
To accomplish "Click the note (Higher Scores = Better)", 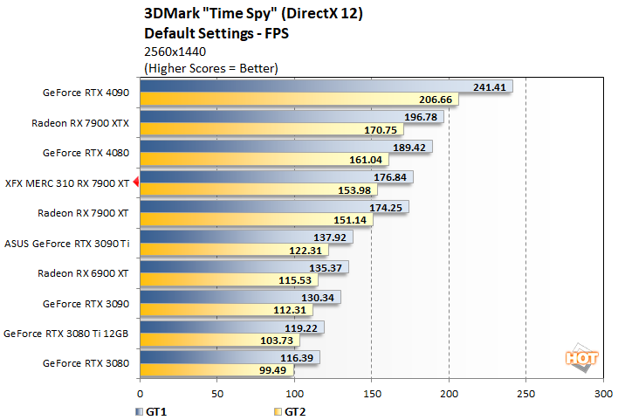I will (x=211, y=68).
